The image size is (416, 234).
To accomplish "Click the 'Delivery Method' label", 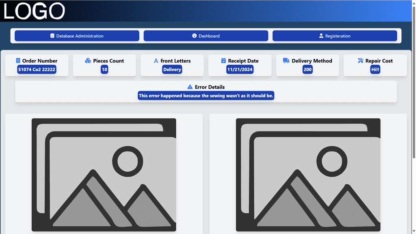I will tap(312, 61).
